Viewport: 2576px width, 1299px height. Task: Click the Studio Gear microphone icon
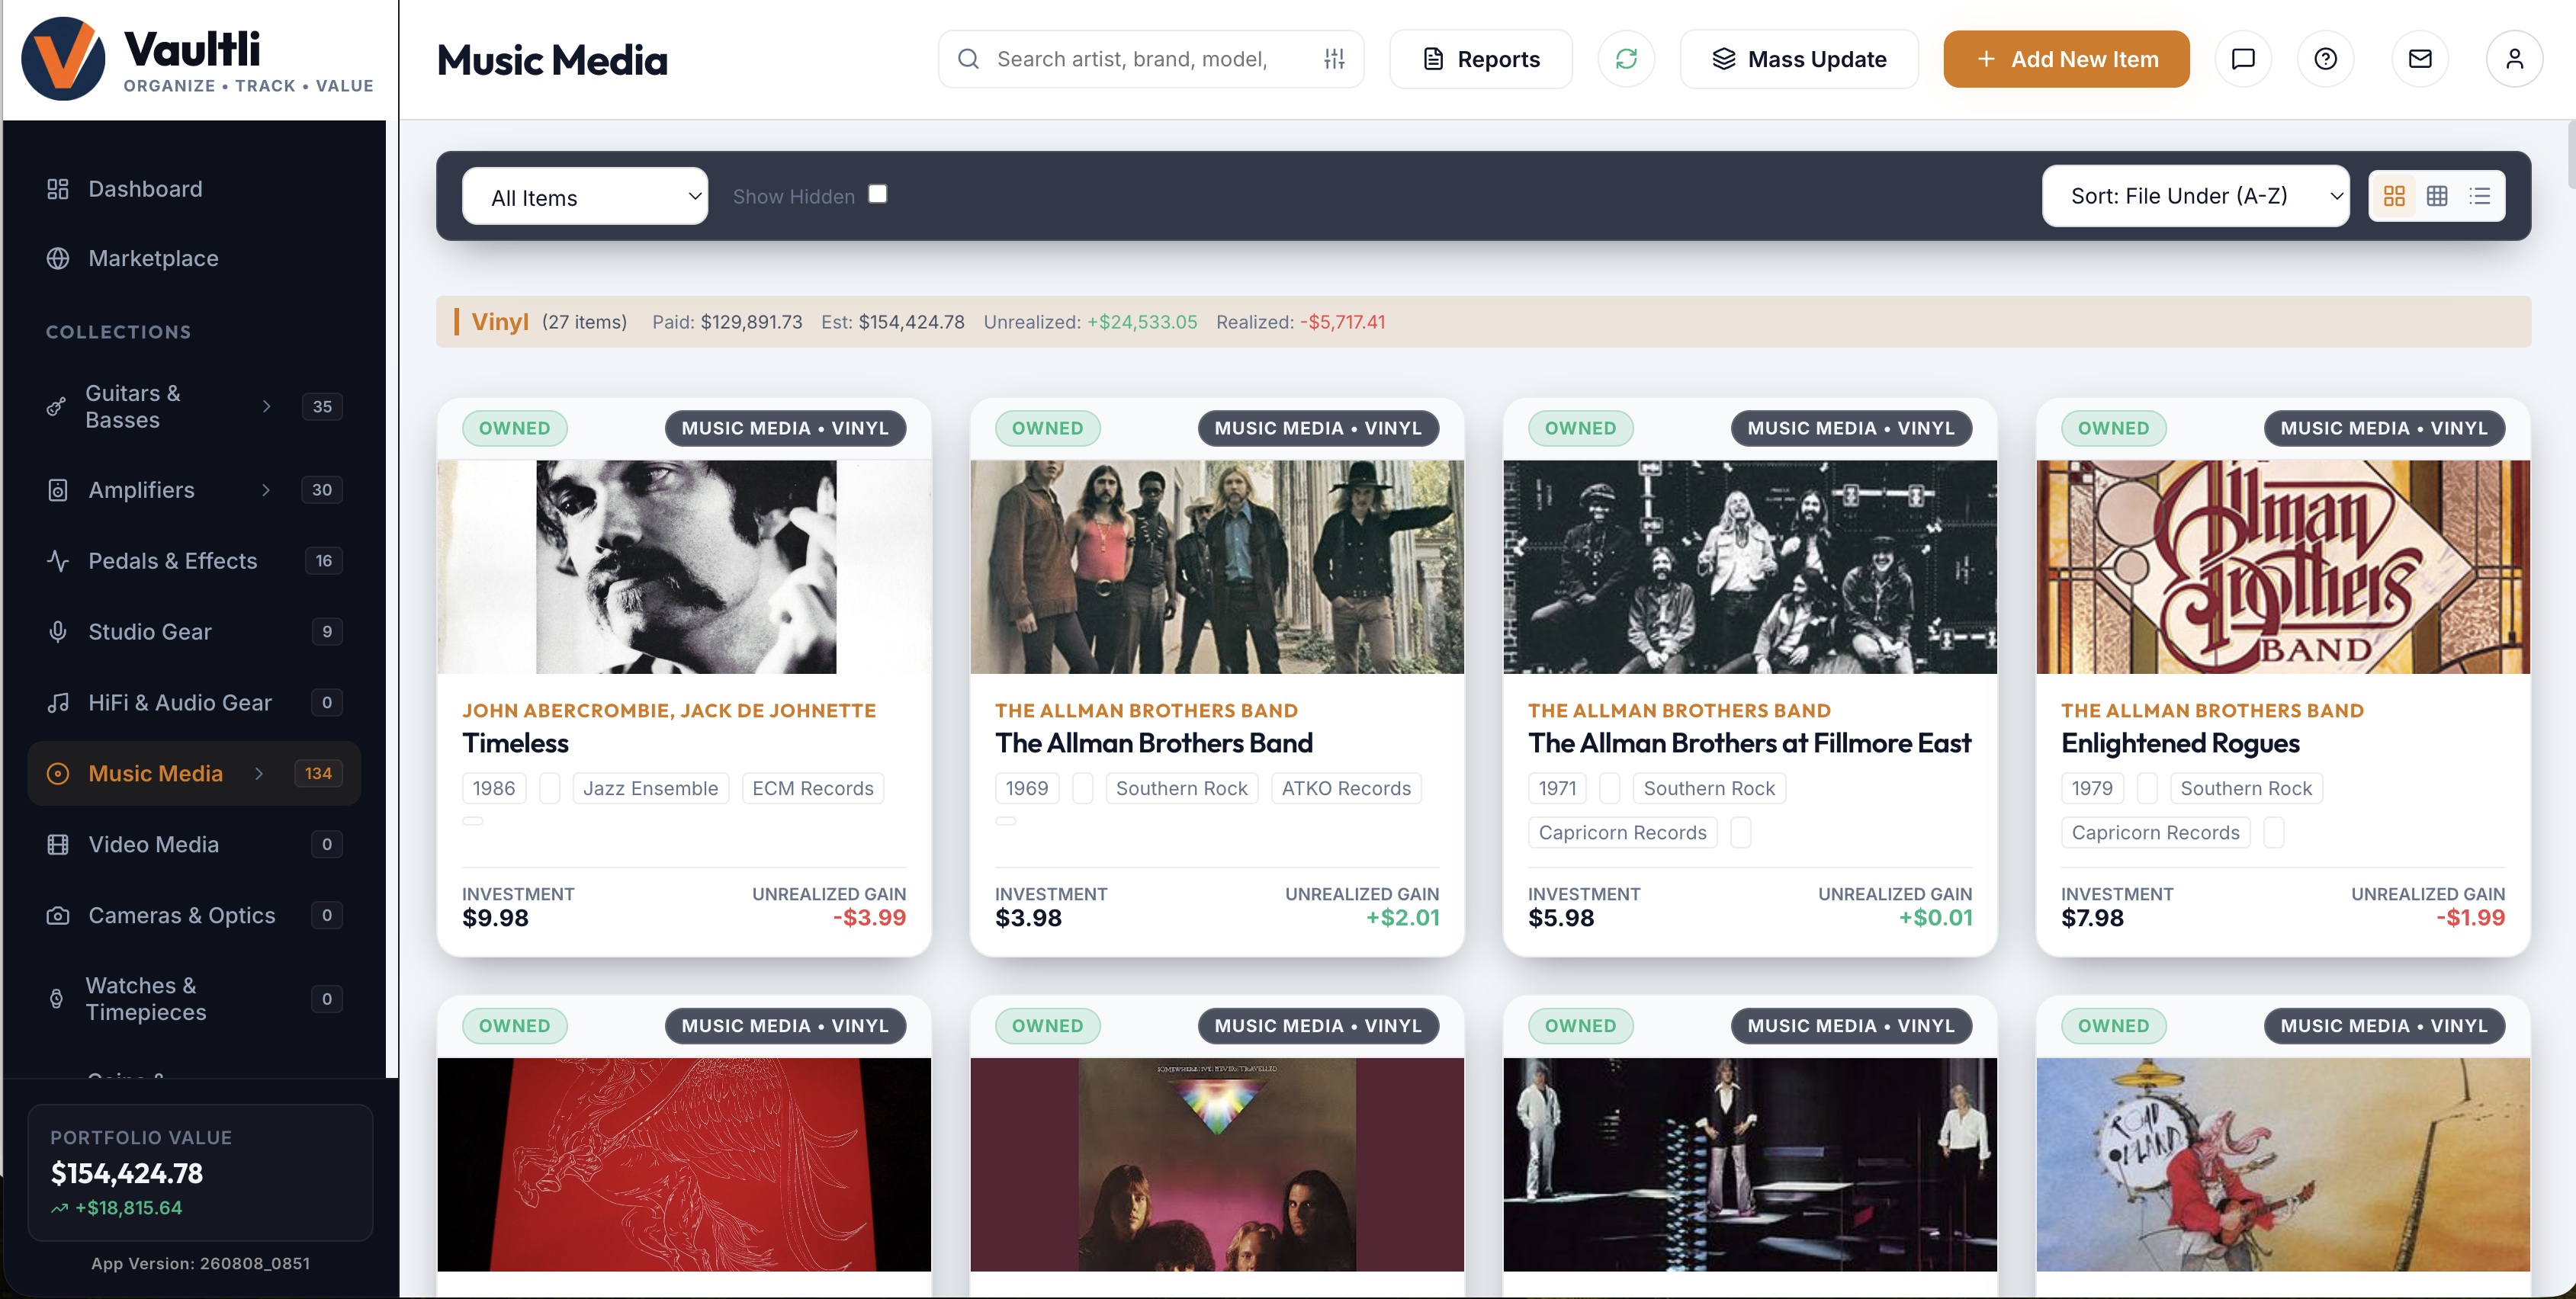58,632
